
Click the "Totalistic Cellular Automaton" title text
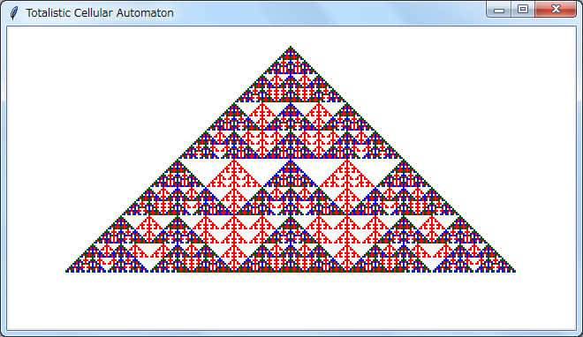[100, 13]
